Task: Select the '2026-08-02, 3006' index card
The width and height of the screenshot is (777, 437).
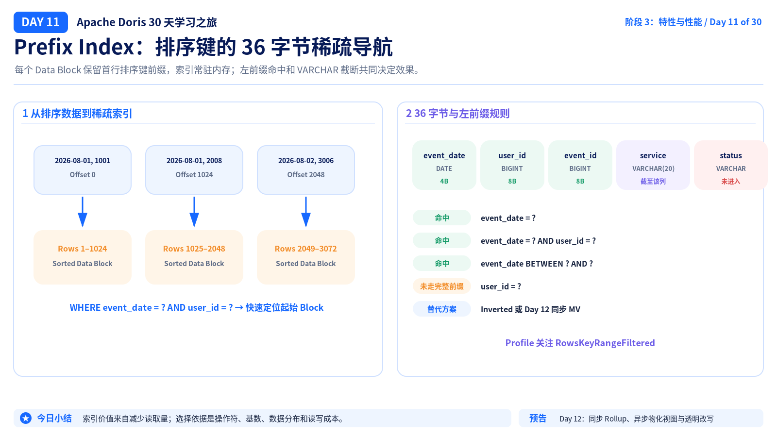Action: [x=306, y=170]
